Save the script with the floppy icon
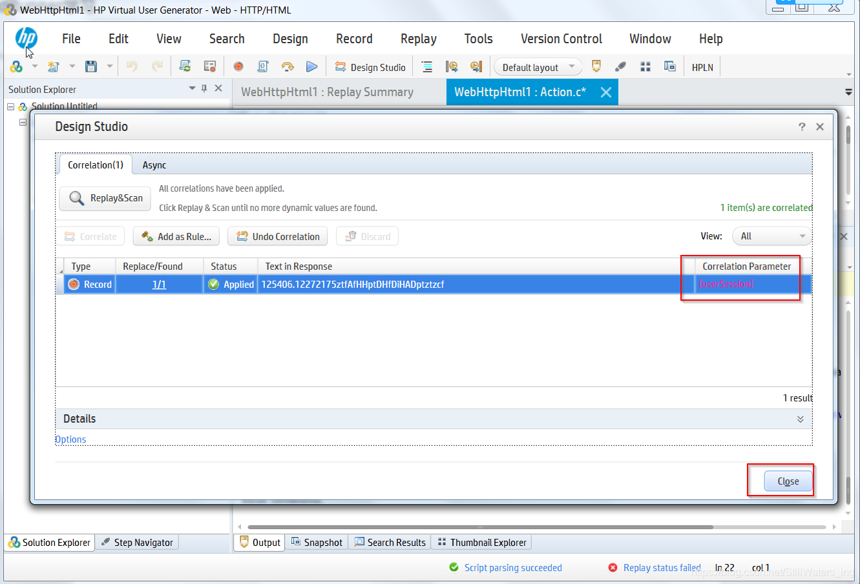The height and width of the screenshot is (584, 860). [x=91, y=66]
